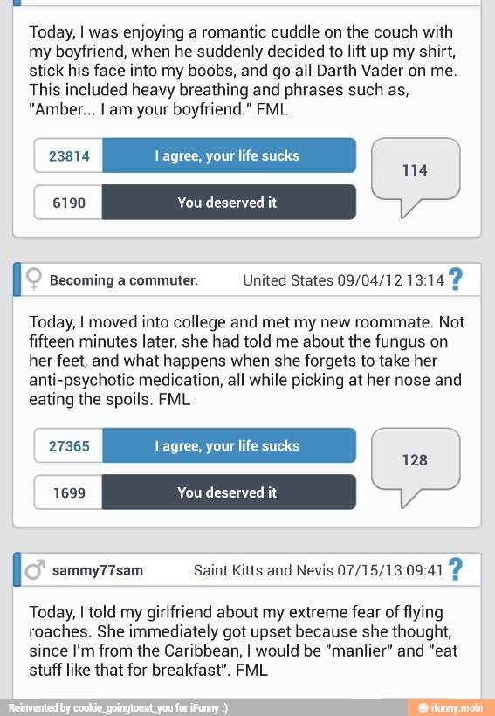Viewport: 495px width, 716px height.
Task: Open the question mark on sammy77sam's post
Action: pos(455,569)
